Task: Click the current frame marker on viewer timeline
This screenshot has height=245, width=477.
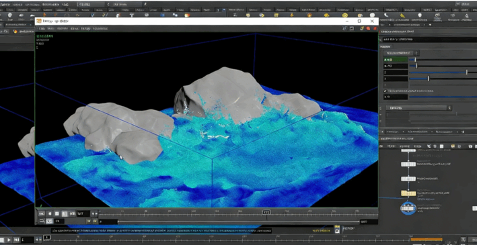Action: coord(266,212)
